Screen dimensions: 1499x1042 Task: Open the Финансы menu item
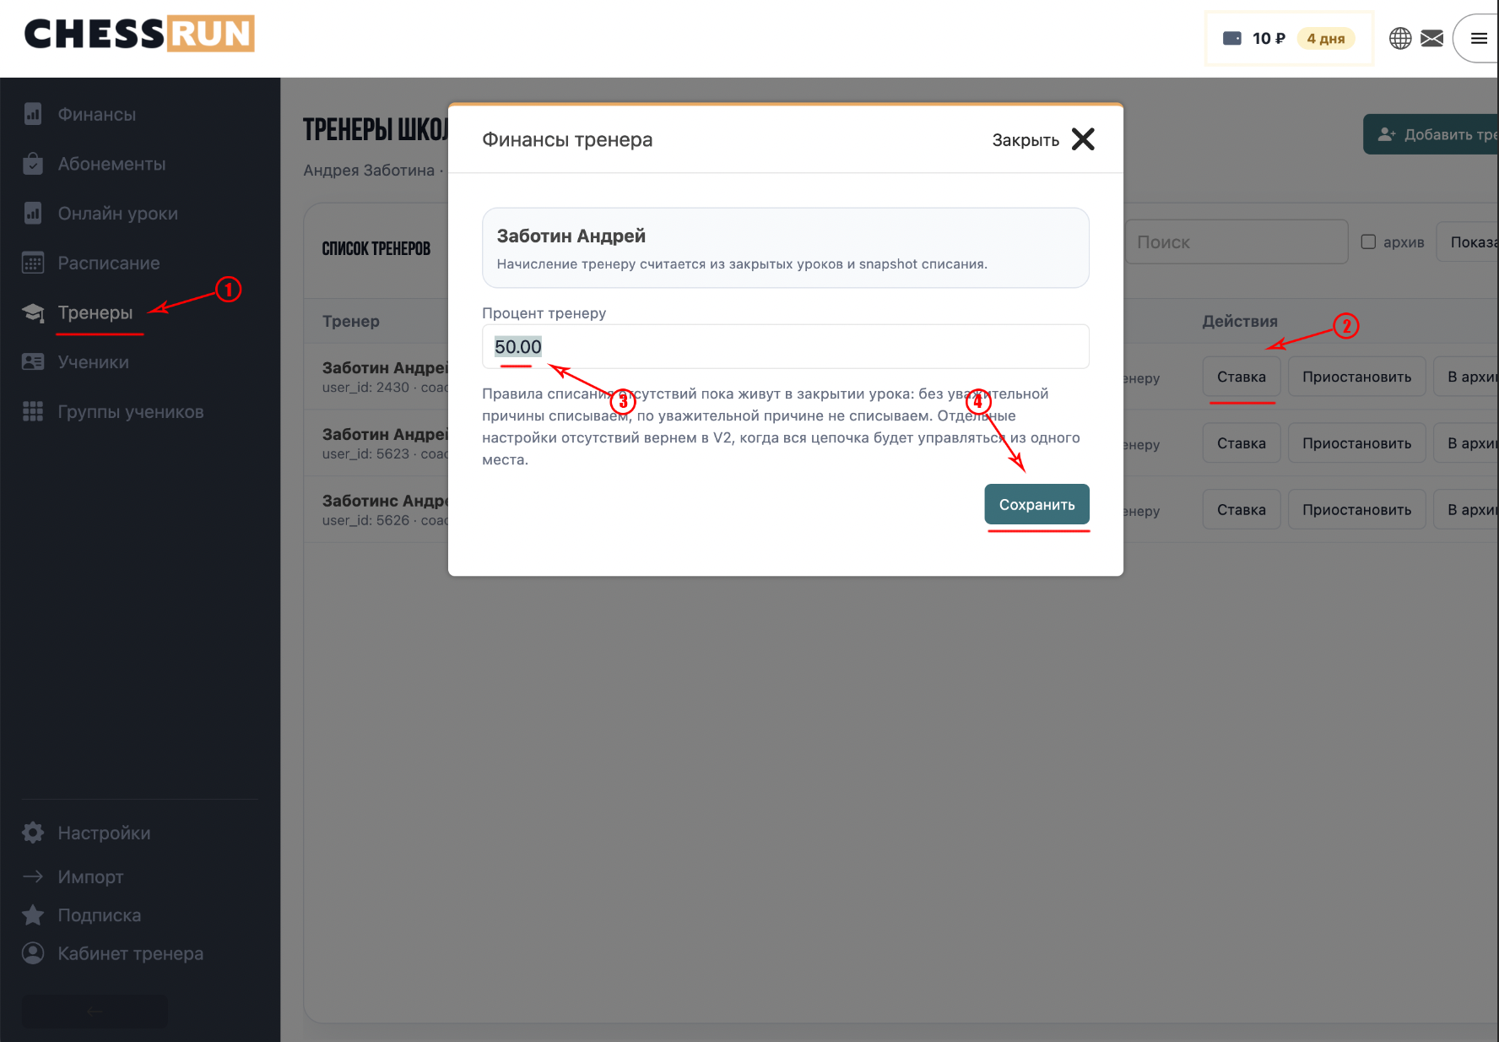point(96,114)
